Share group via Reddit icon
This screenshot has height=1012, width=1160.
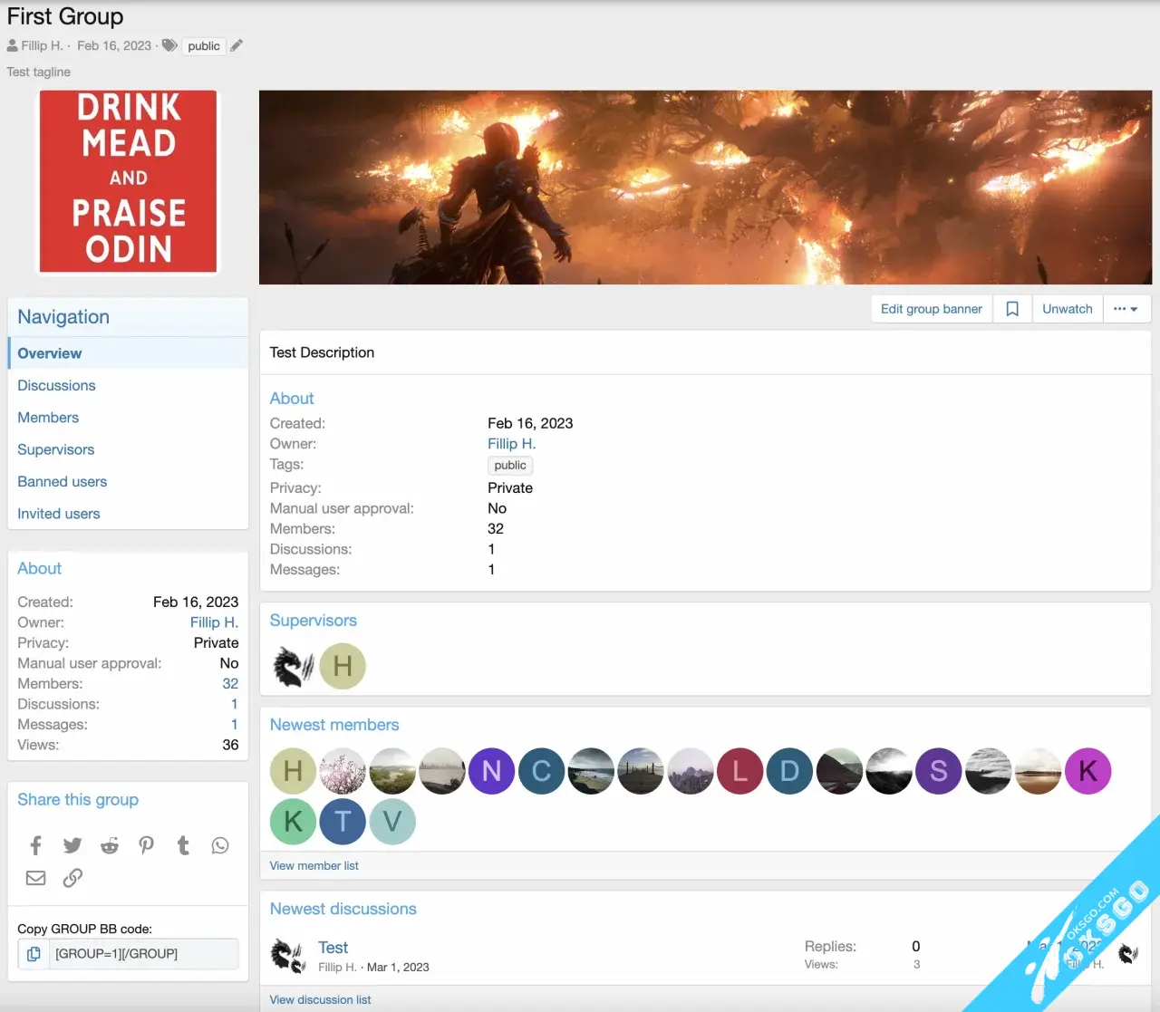coord(110,845)
